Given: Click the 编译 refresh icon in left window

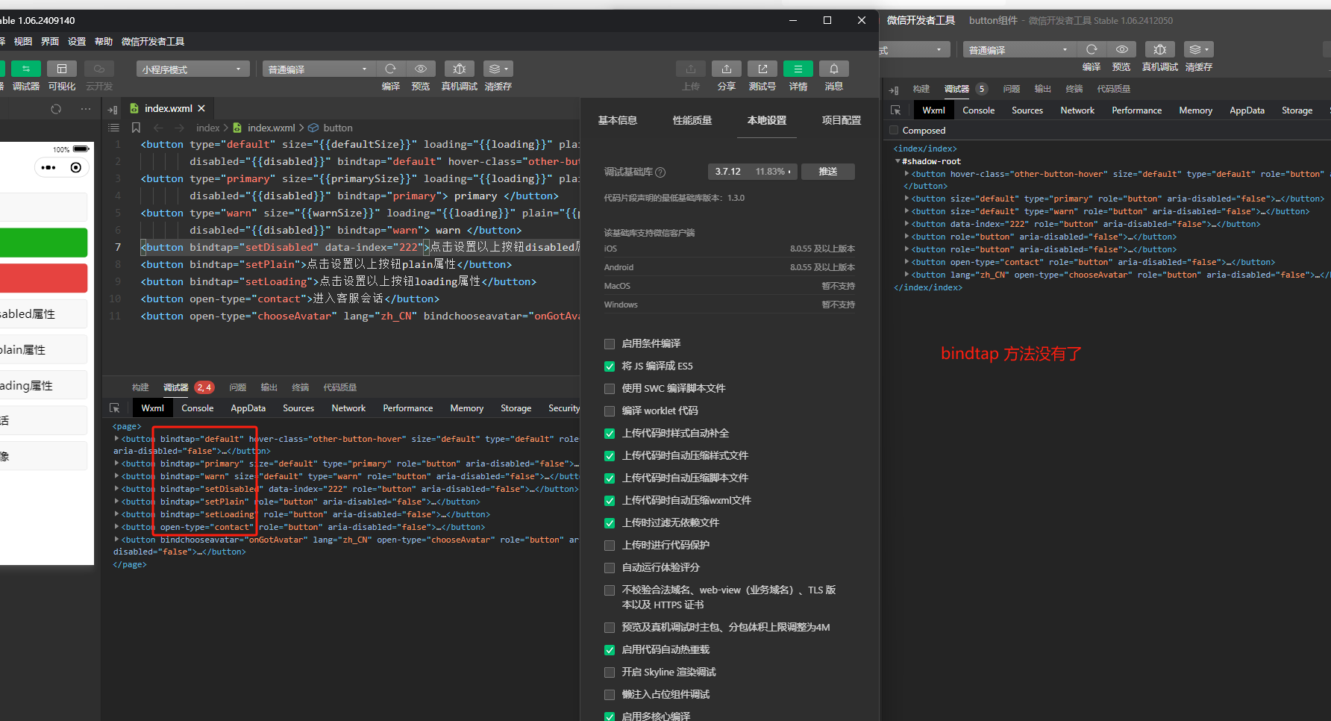Looking at the screenshot, I should (390, 69).
